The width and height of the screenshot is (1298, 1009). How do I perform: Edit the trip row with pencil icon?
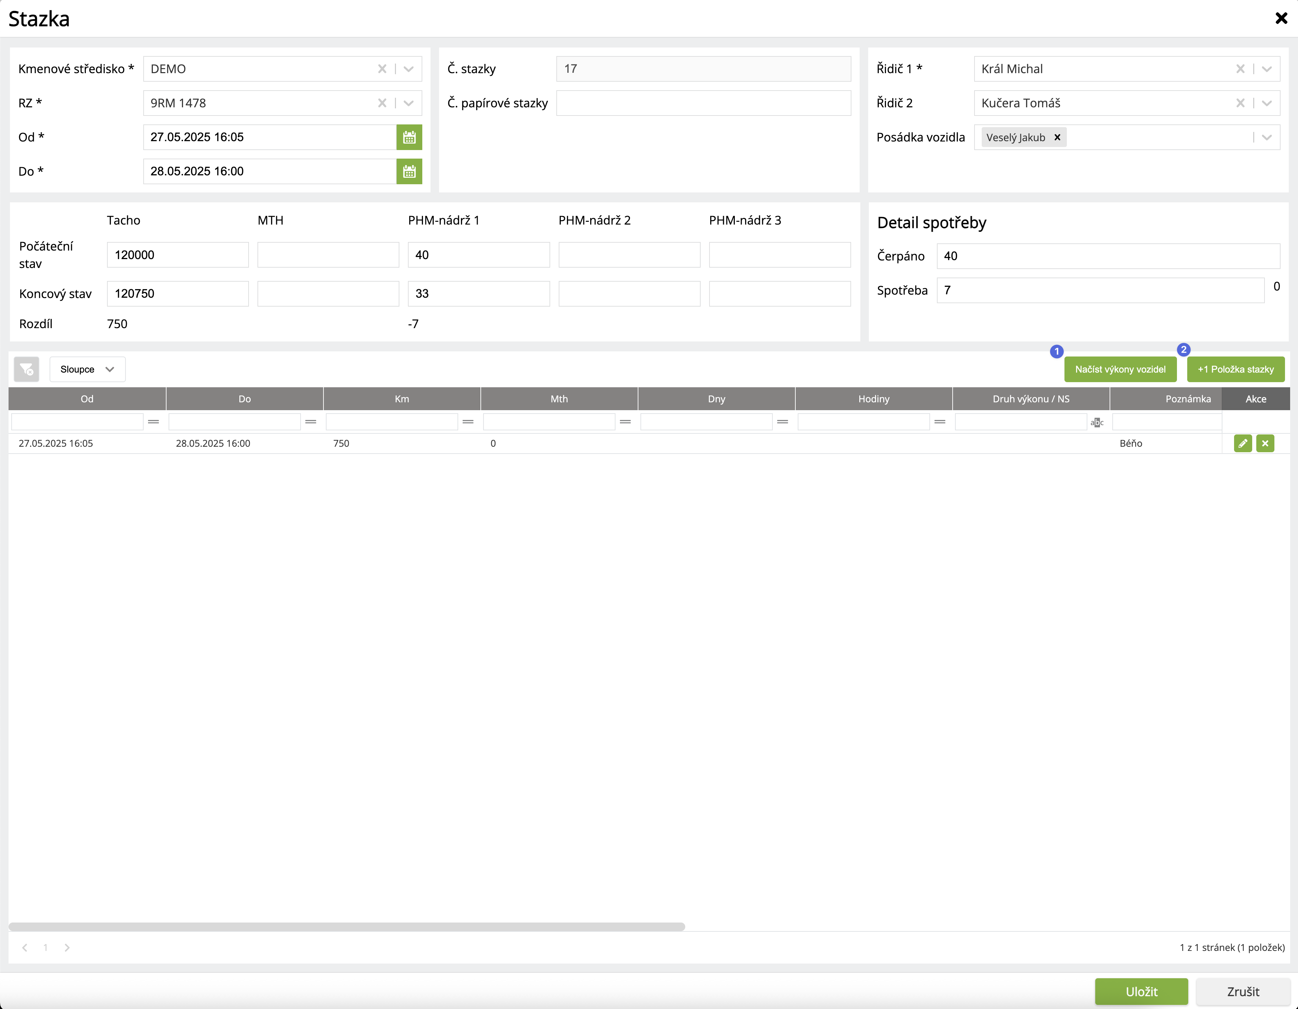(x=1243, y=443)
